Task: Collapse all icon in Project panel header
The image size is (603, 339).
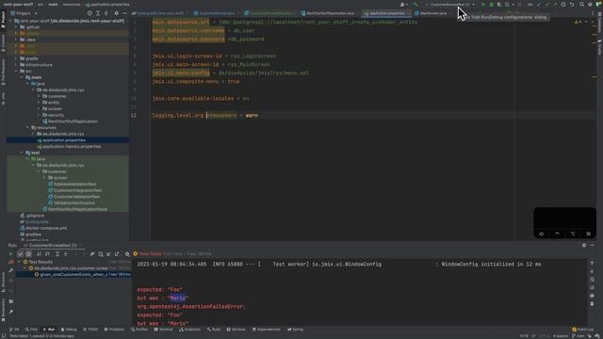Action: [106, 13]
